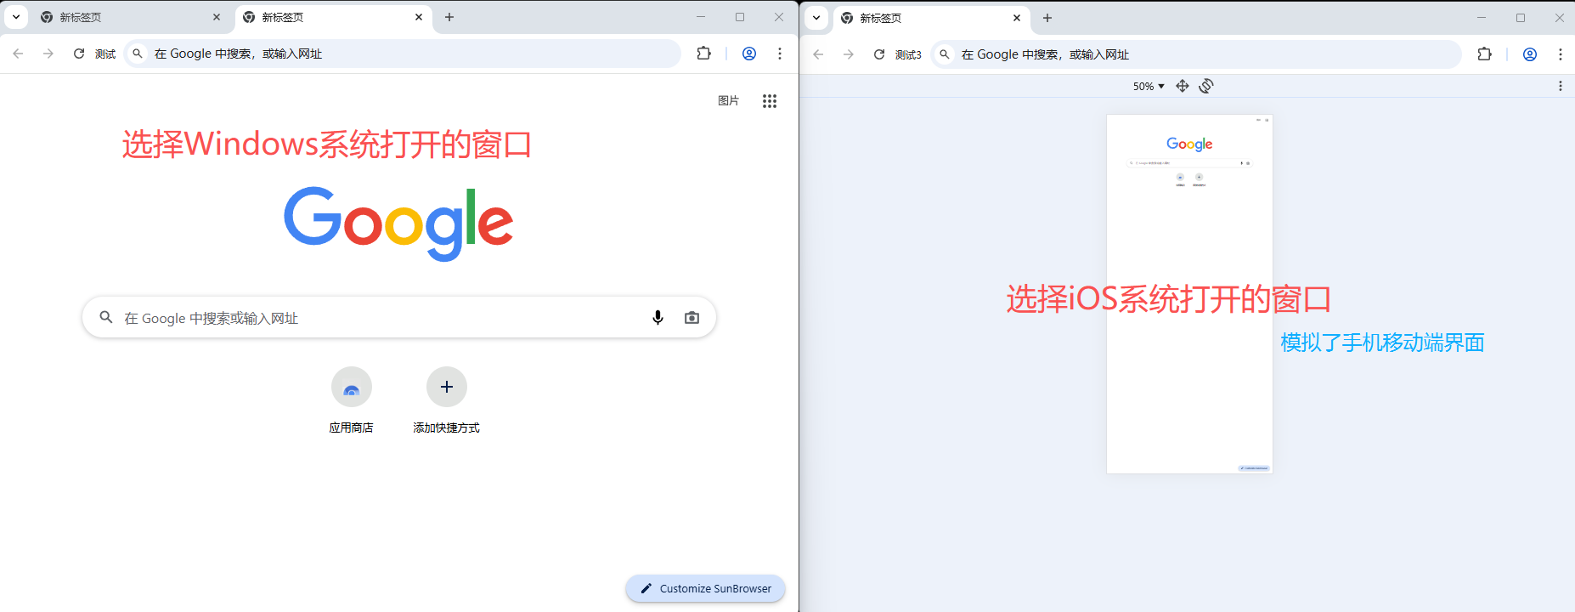Focus the address bar in right window
The width and height of the screenshot is (1575, 612).
(x=1196, y=54)
